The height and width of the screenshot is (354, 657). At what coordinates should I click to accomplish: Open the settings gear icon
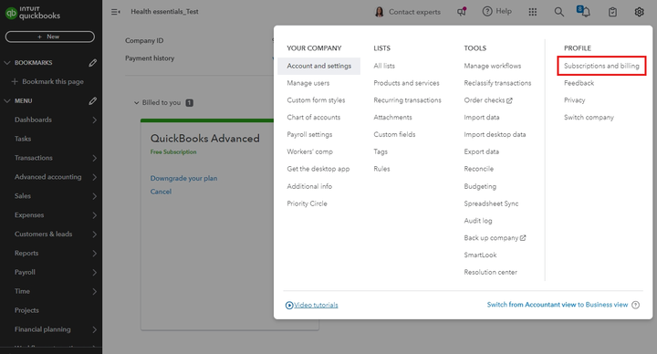639,12
